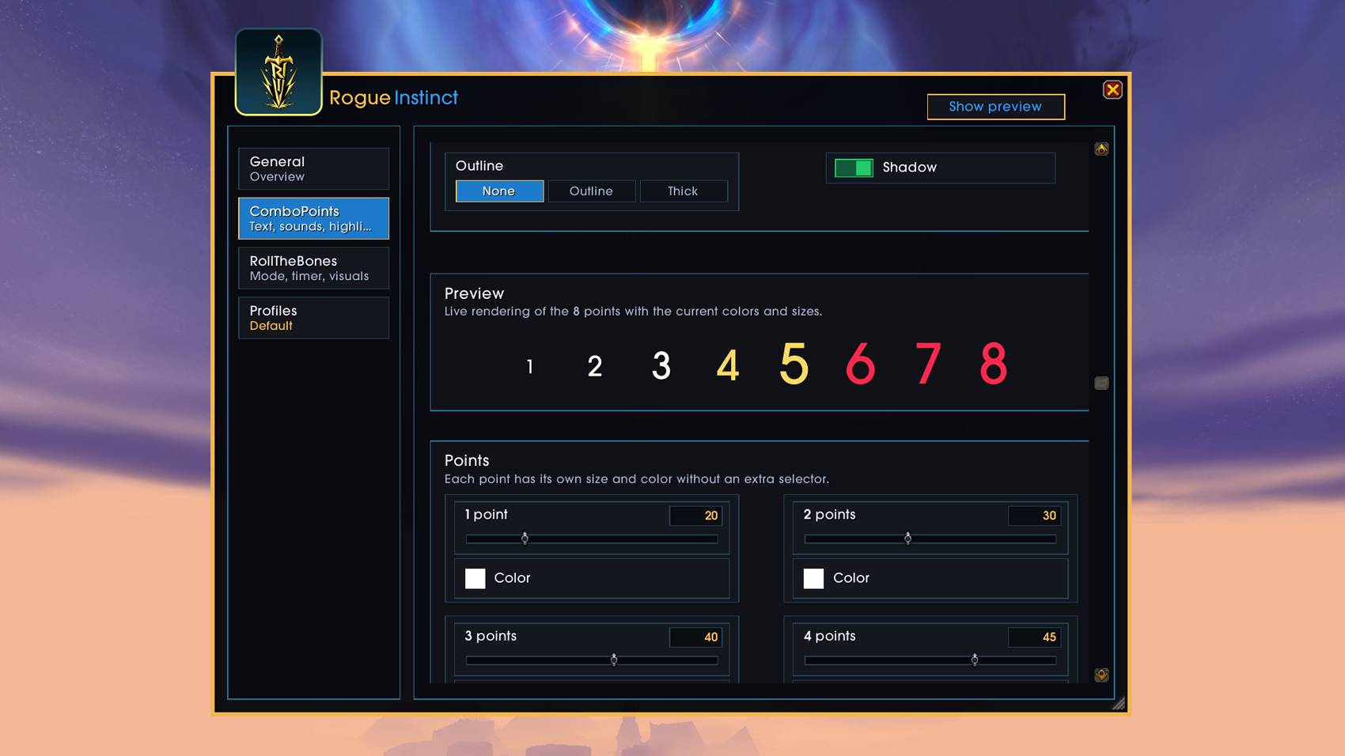Click red preview number 7
Viewport: 1345px width, 756px height.
coord(927,364)
